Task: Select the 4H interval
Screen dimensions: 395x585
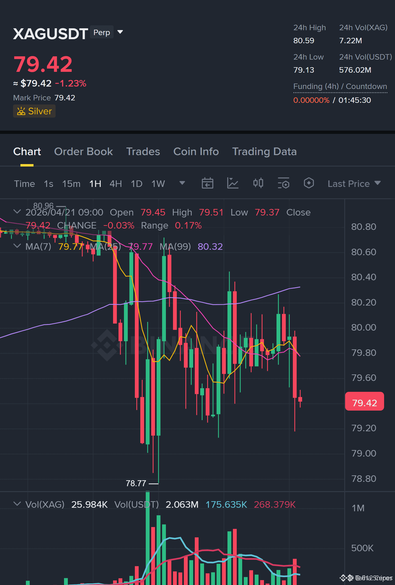Action: pyautogui.click(x=116, y=184)
